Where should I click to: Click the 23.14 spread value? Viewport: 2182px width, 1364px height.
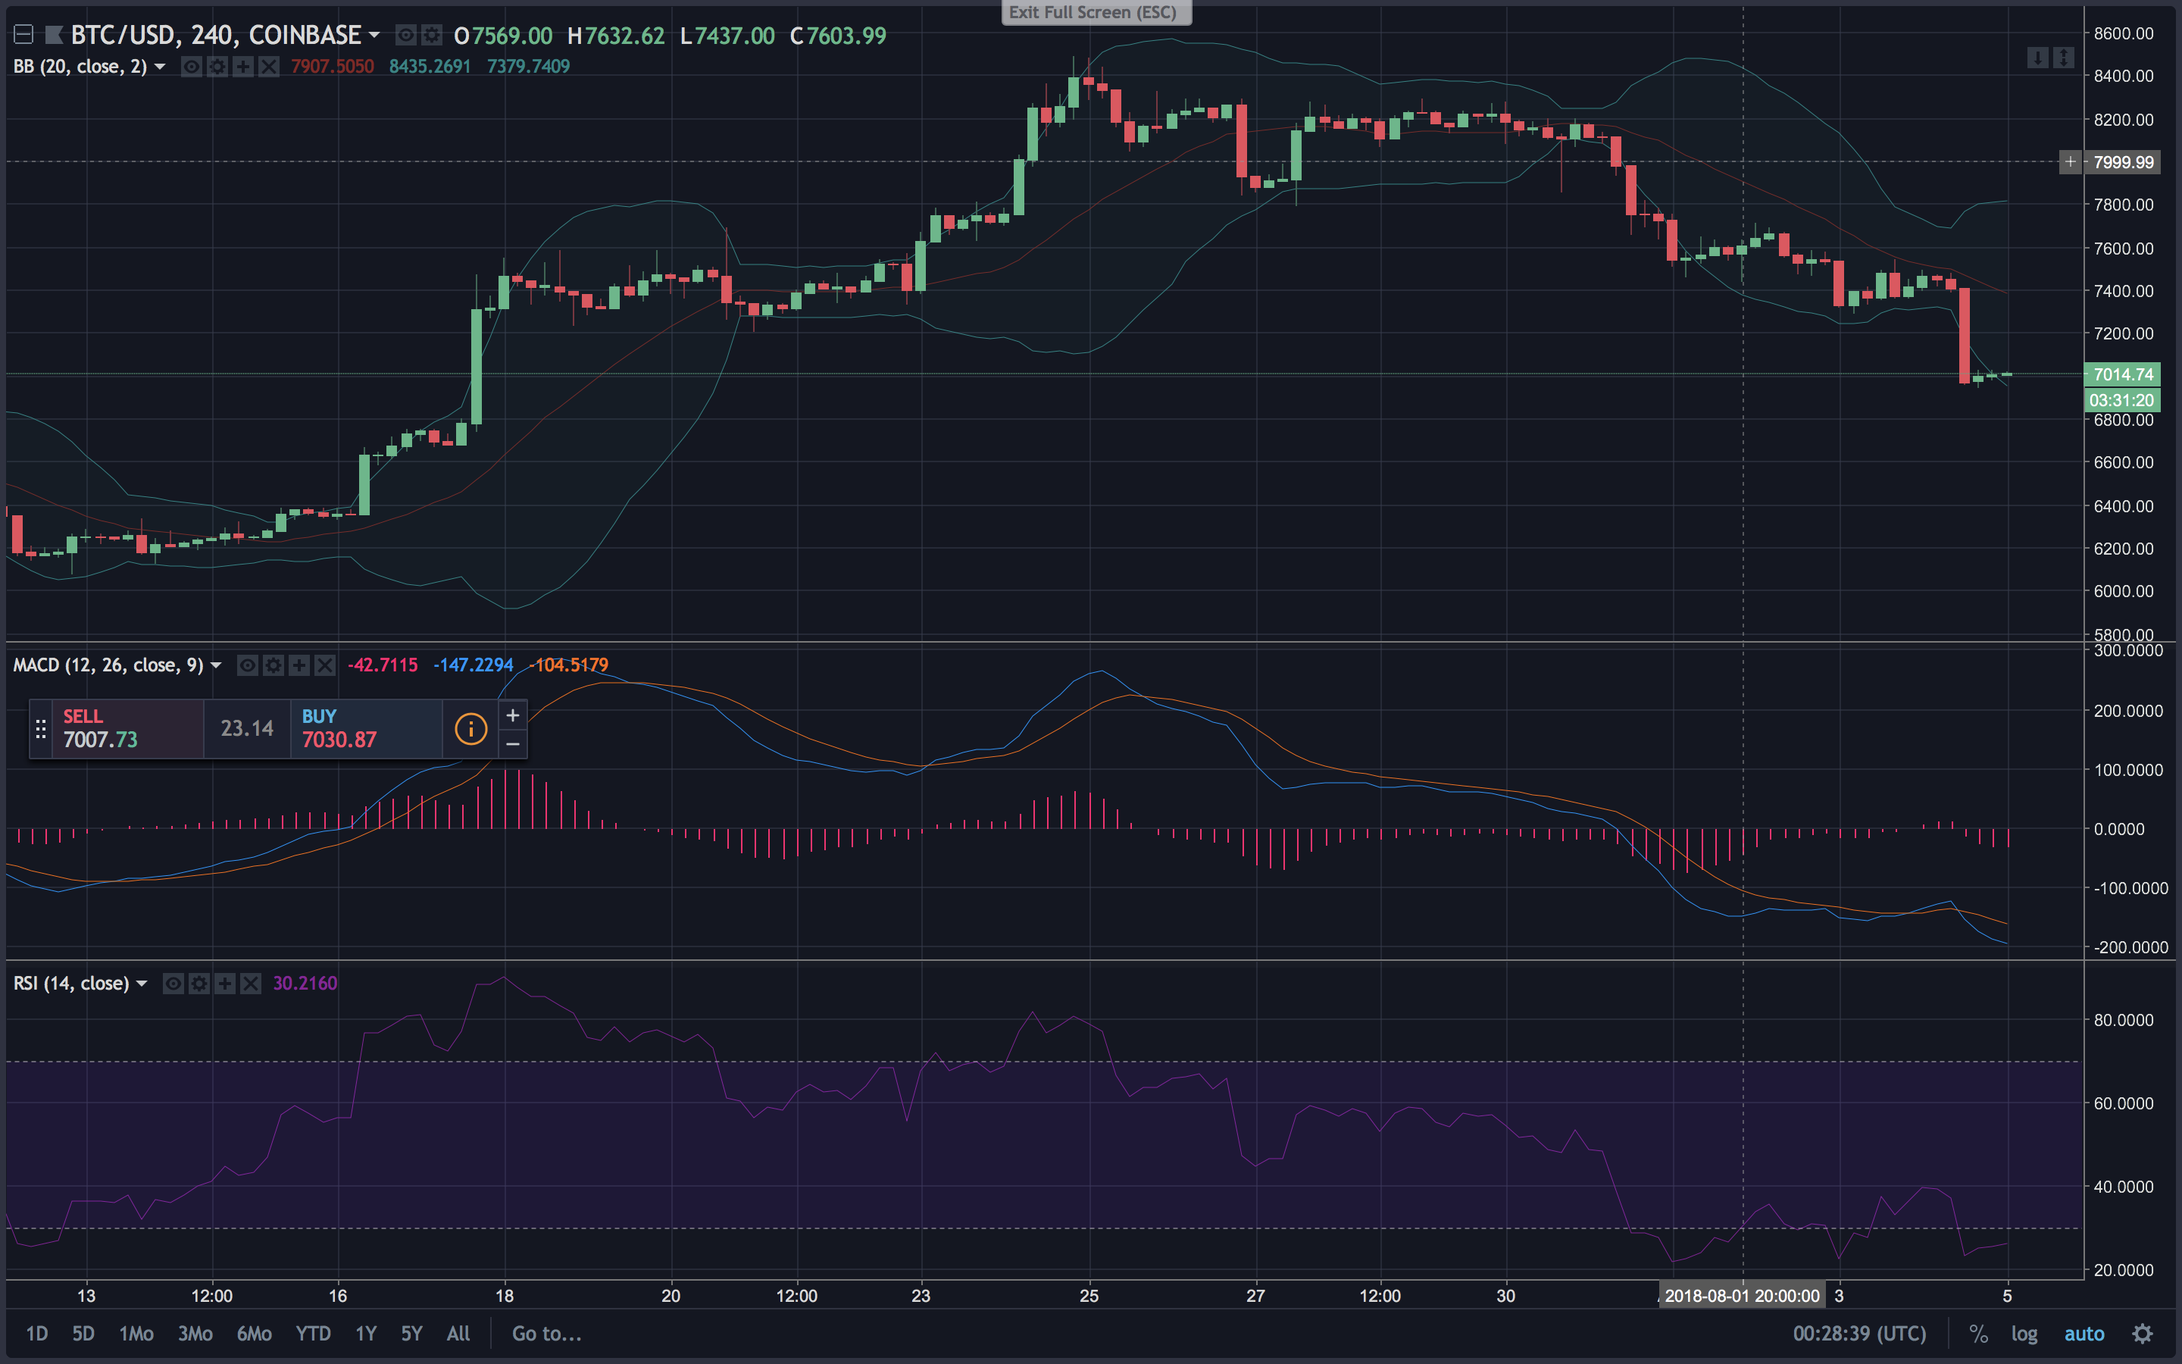coord(247,729)
